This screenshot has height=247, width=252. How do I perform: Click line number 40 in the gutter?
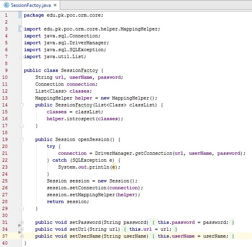point(5,243)
